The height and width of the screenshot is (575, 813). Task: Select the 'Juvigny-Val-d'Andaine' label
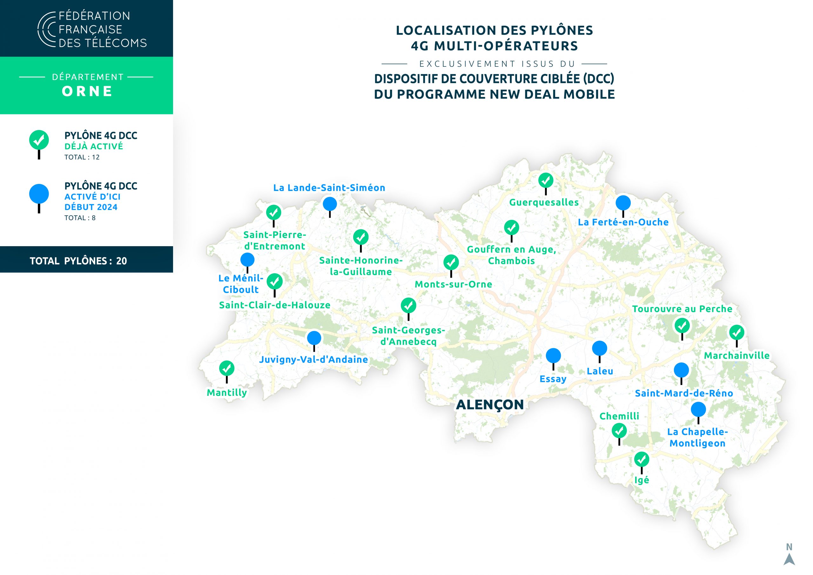click(313, 359)
